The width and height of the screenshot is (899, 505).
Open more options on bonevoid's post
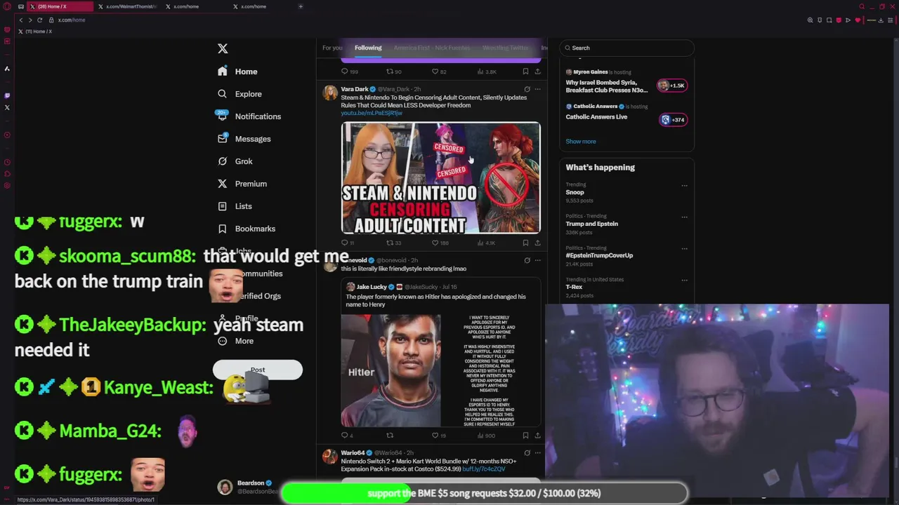(537, 260)
